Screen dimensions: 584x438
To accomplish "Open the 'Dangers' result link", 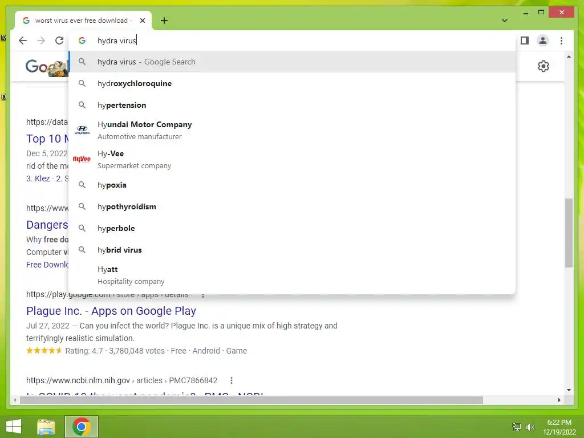I will pos(47,225).
